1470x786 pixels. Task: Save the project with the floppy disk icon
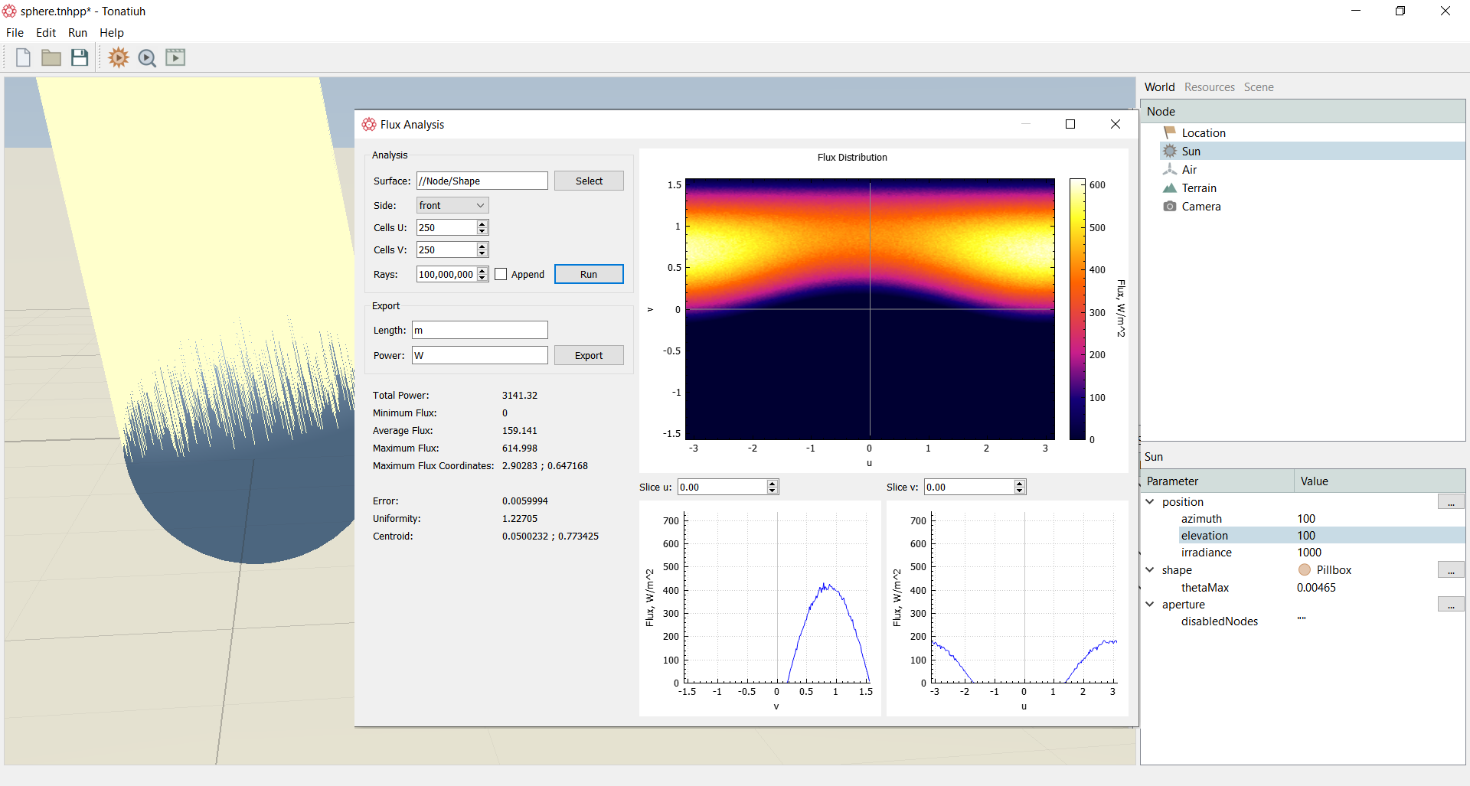coord(80,57)
